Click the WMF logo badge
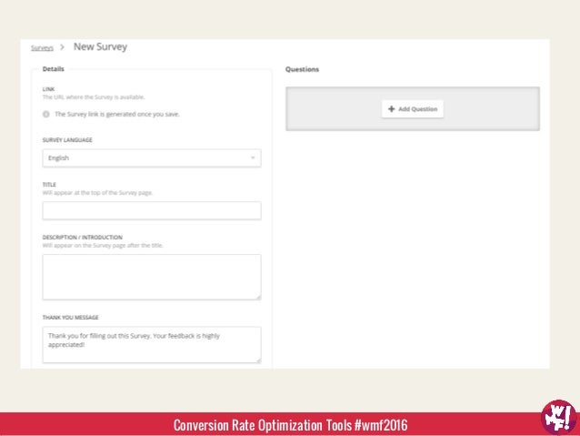This screenshot has width=580, height=436. (558, 417)
